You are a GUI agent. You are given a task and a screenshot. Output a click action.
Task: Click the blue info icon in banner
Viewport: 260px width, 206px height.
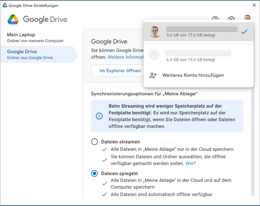click(99, 116)
